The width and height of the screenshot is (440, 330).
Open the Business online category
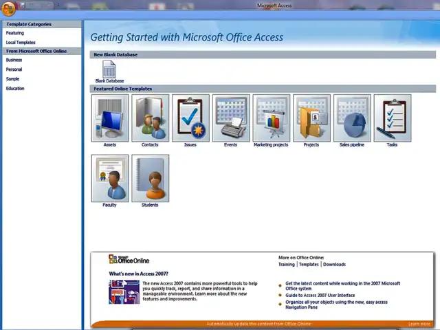coord(14,60)
